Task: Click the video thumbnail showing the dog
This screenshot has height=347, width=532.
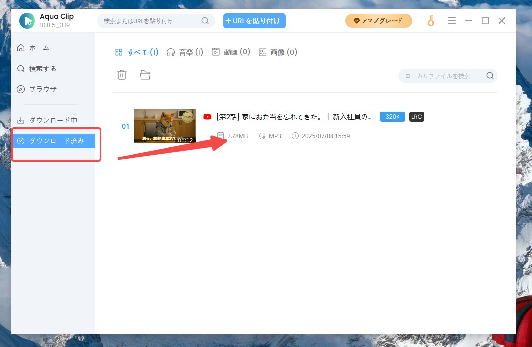Action: 165,126
